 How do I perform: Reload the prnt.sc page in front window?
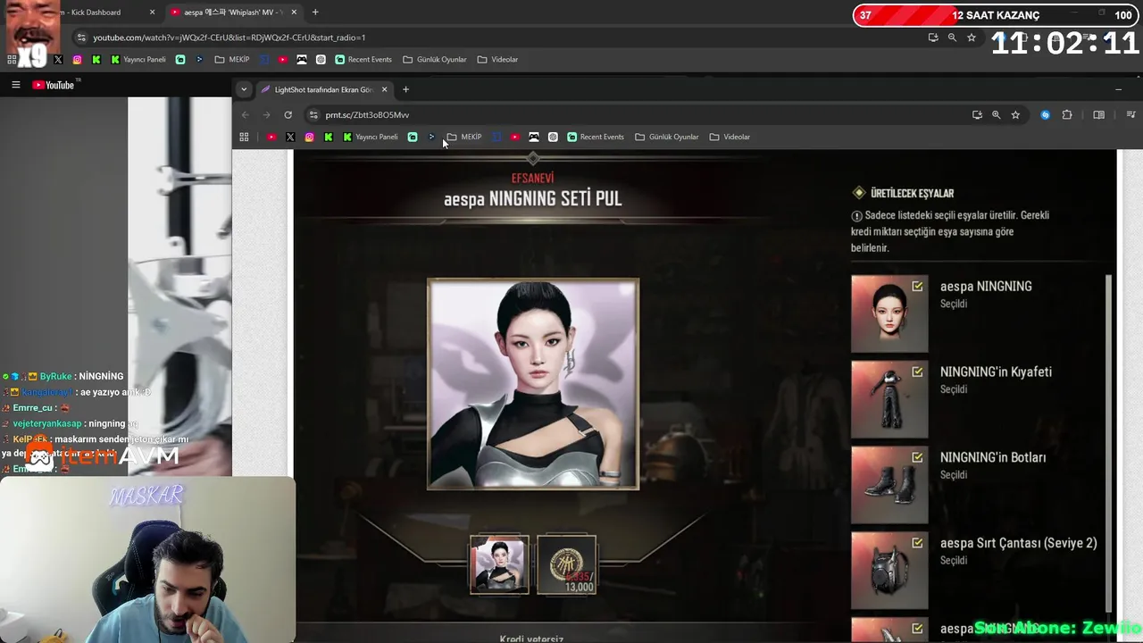pyautogui.click(x=288, y=115)
